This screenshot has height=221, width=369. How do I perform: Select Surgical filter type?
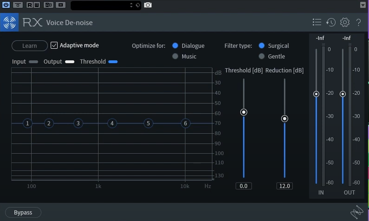pyautogui.click(x=262, y=45)
